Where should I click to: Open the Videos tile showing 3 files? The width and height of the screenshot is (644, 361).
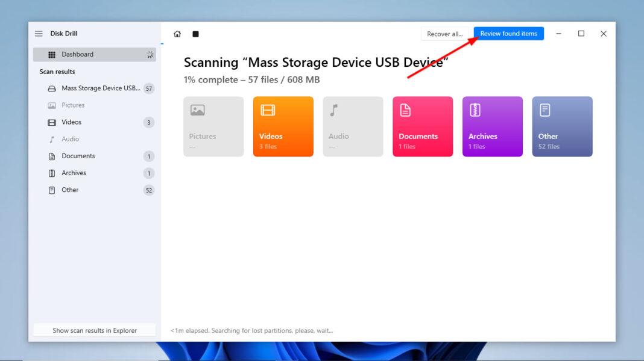pos(283,126)
